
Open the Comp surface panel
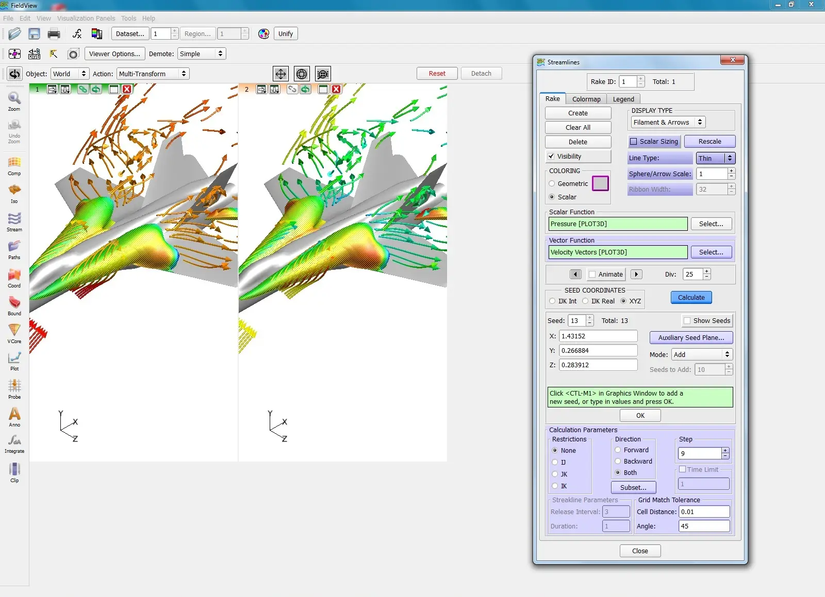(x=14, y=166)
